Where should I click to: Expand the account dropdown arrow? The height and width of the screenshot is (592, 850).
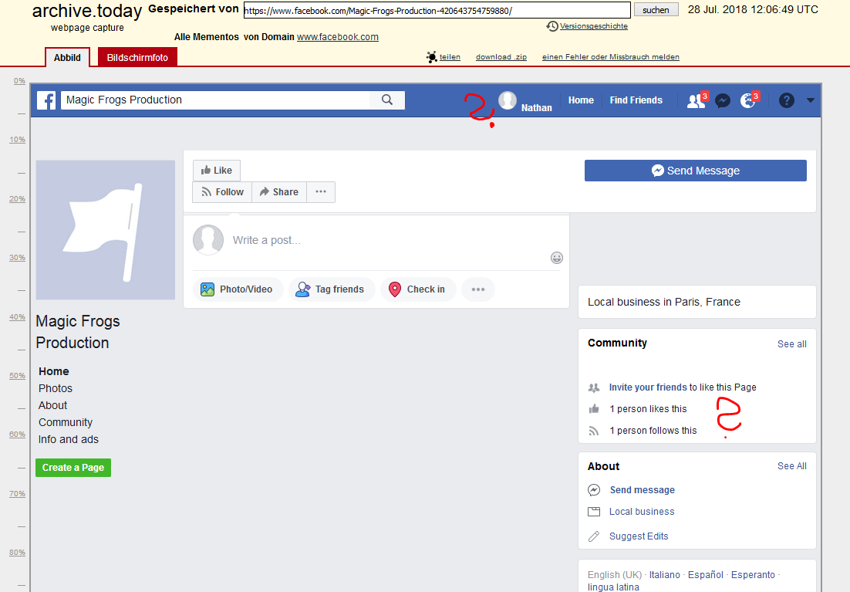pos(811,100)
